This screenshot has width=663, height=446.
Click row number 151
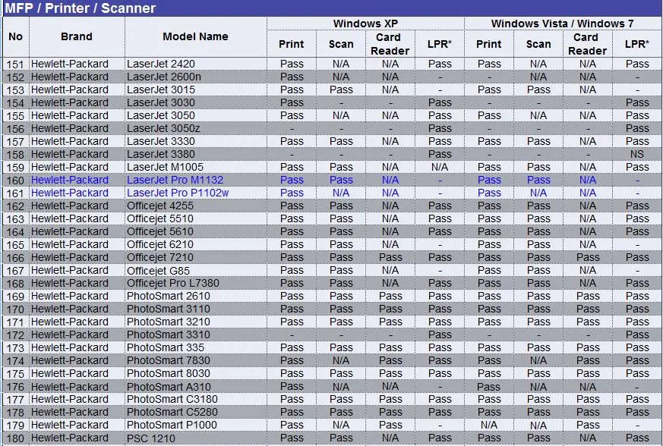tap(15, 64)
